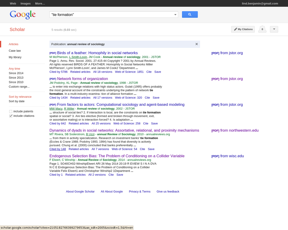This screenshot has width=288, height=230.
Task: Switch to Case law search
Action: tap(15, 51)
